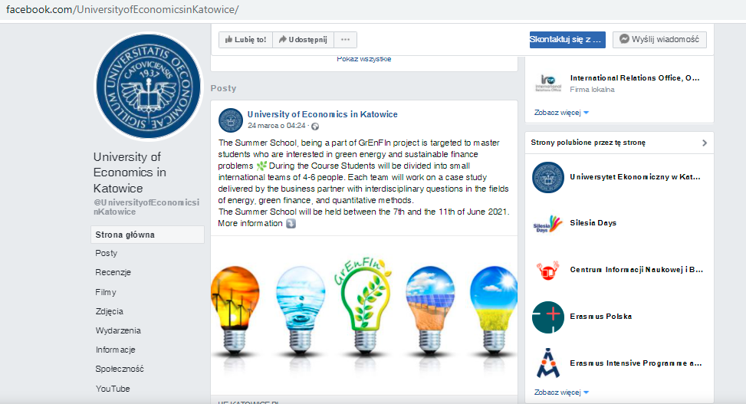Open the YouTube sidebar section
This screenshot has width=746, height=404.
pos(113,389)
